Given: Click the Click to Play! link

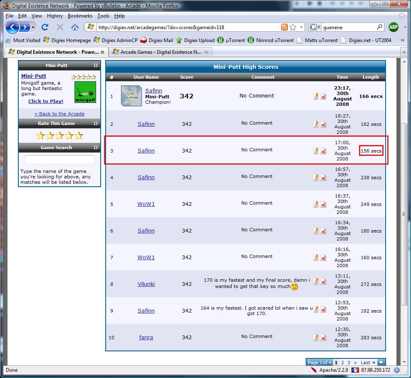Looking at the screenshot, I should click(x=46, y=101).
